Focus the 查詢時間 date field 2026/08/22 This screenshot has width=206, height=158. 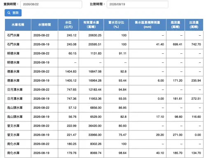pyautogui.click(x=51, y=4)
